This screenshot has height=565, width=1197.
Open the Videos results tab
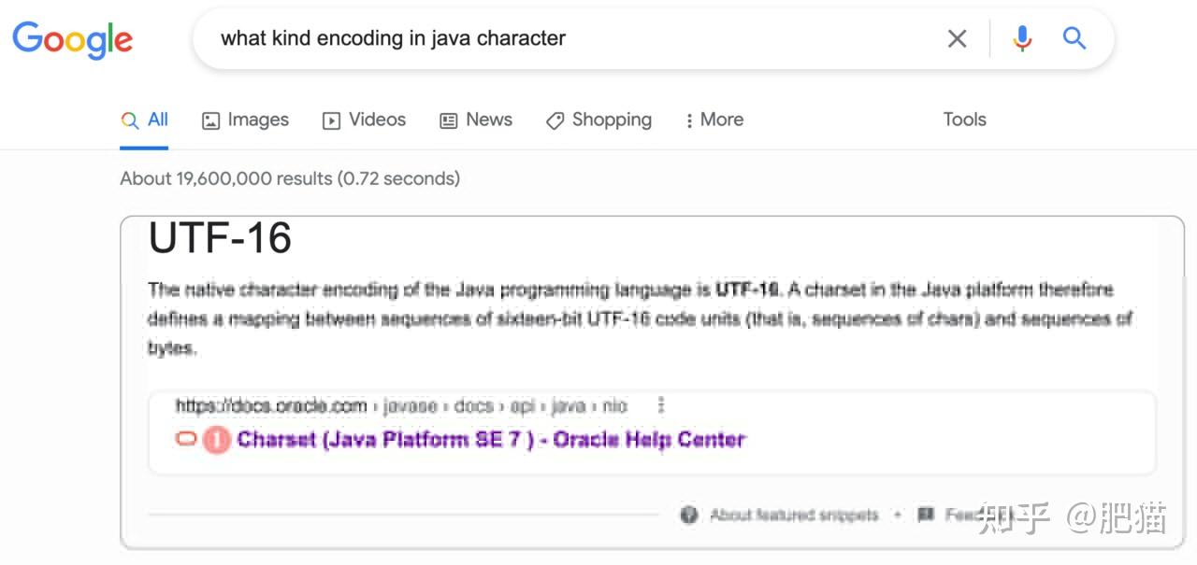coord(364,120)
